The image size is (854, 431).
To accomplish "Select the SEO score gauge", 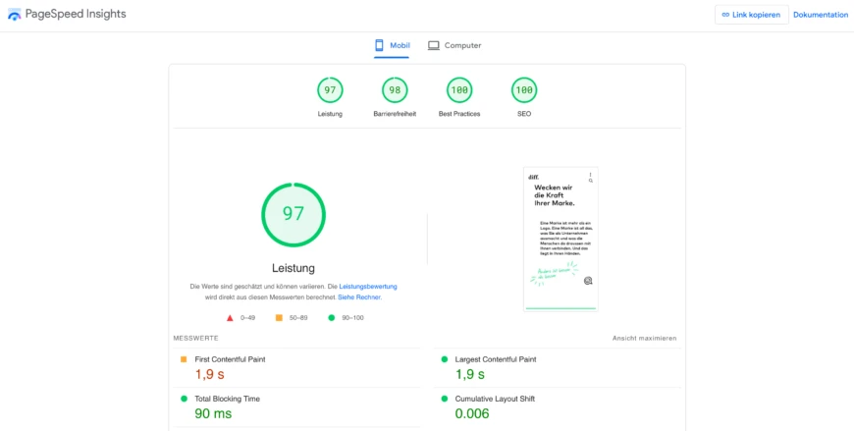I will 524,90.
